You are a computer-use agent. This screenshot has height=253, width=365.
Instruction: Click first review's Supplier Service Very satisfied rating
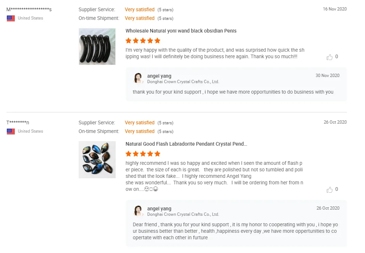[x=139, y=9]
